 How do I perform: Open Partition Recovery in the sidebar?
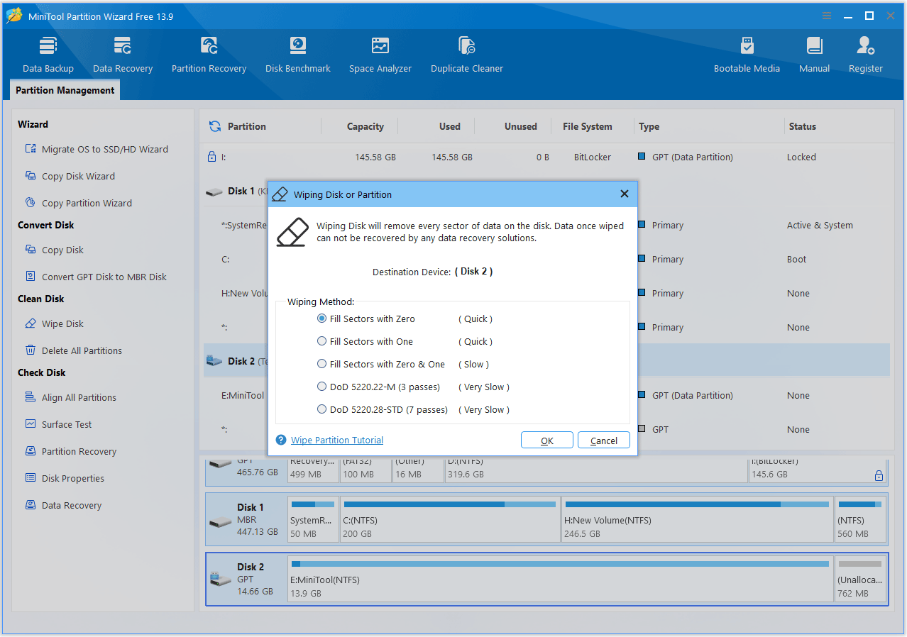click(70, 451)
